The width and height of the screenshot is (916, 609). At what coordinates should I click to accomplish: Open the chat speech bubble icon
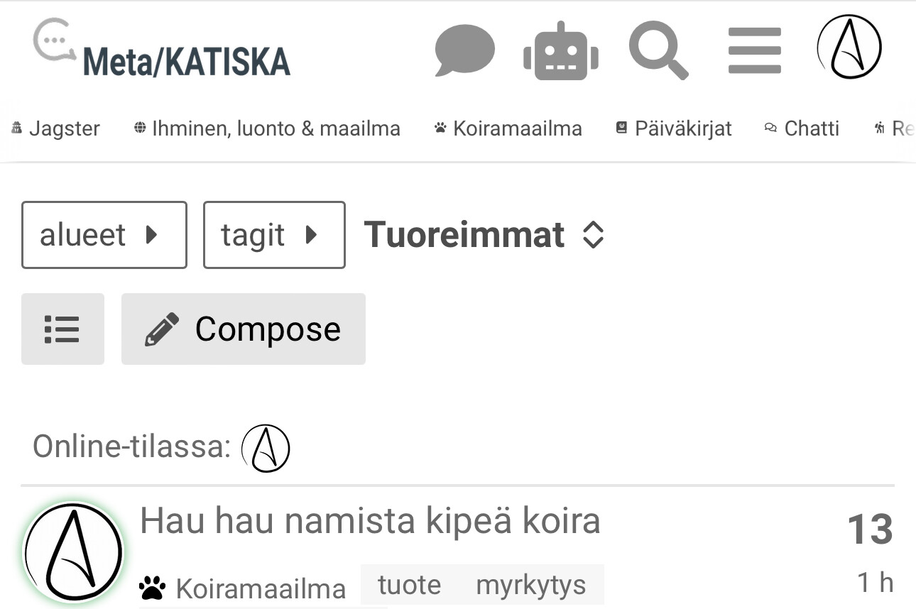[x=464, y=50]
